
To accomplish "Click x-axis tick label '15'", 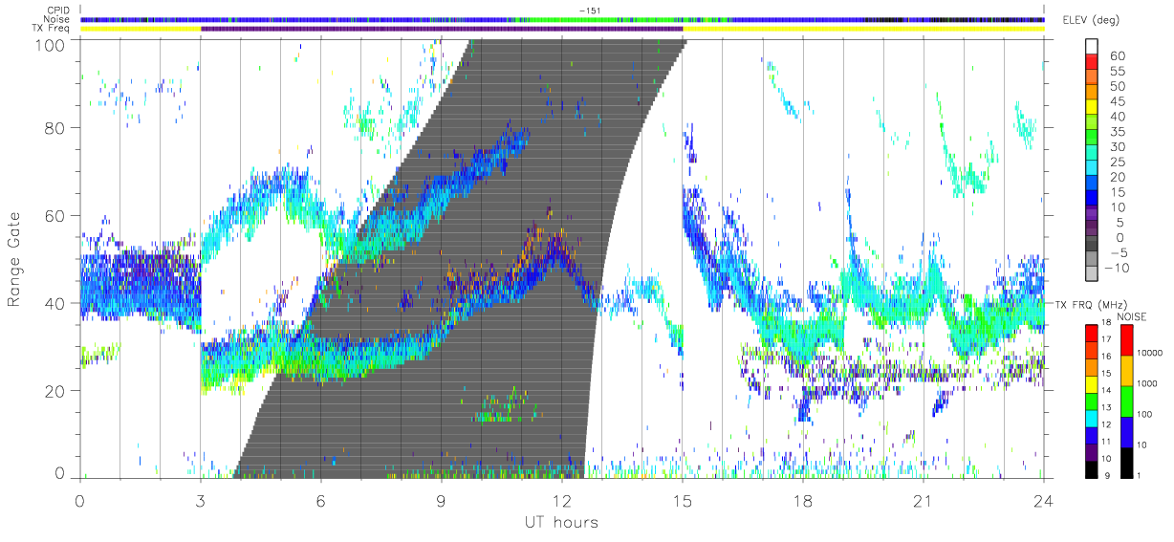I will pos(683,501).
